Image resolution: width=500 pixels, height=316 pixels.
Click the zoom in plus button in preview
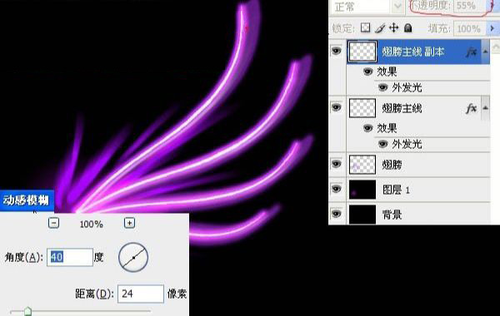(129, 223)
